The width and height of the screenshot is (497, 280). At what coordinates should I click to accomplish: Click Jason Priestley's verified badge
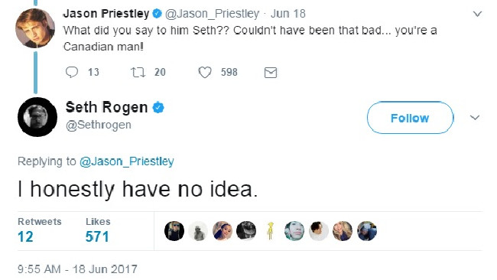pyautogui.click(x=158, y=14)
